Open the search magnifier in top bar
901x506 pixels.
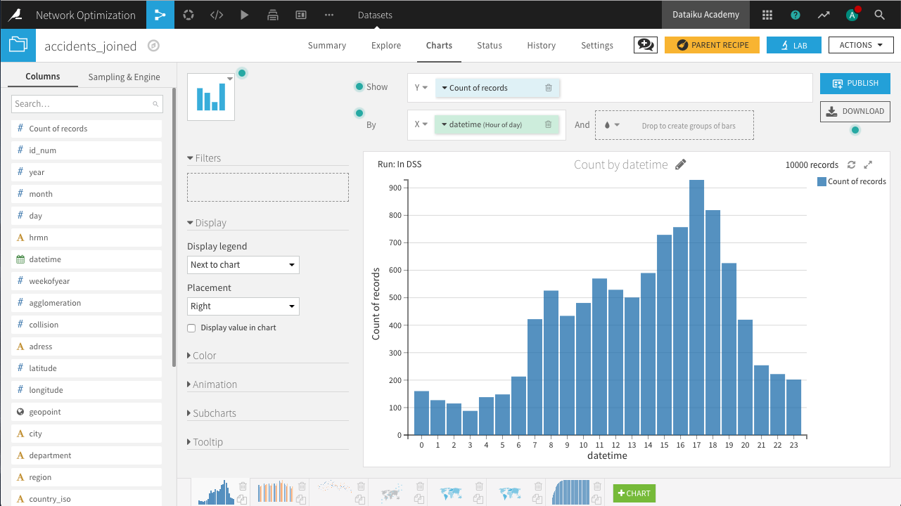pyautogui.click(x=879, y=15)
